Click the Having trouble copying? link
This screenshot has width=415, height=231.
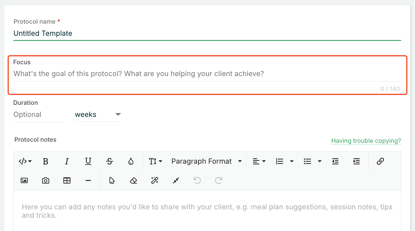pyautogui.click(x=366, y=141)
